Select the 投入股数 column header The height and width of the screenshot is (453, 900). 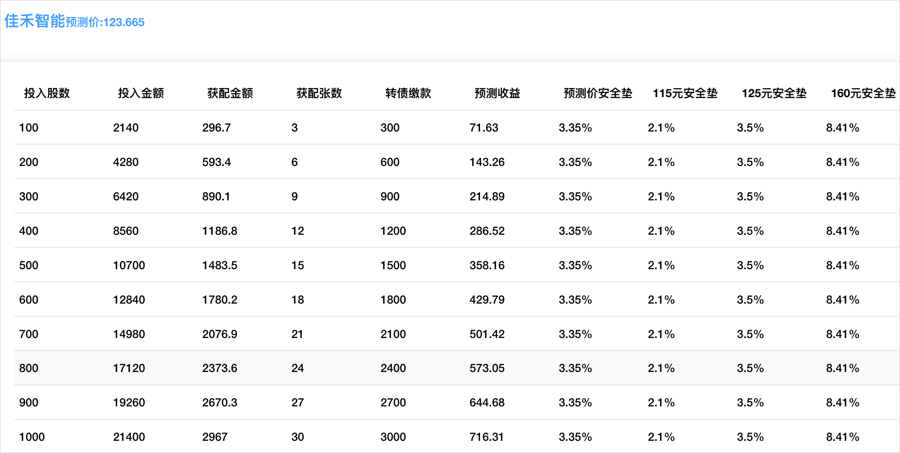[x=47, y=93]
